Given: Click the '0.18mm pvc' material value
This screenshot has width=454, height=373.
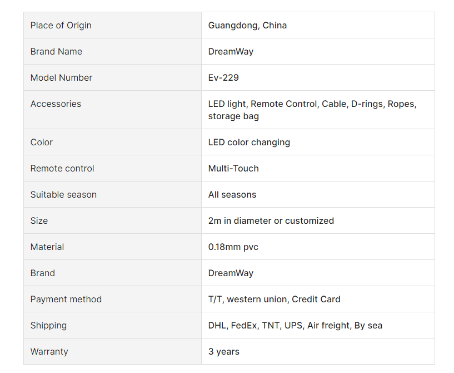Looking at the screenshot, I should click(233, 247).
